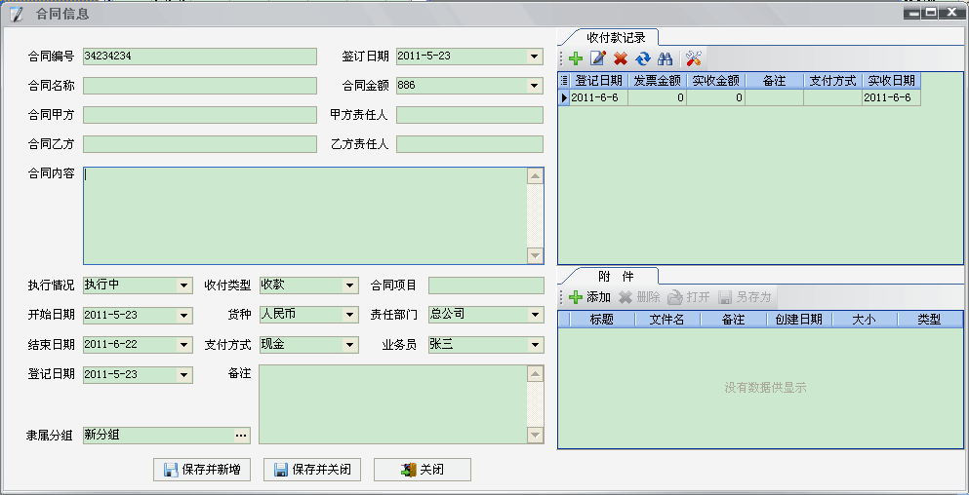Click the 删除 attachment button
Screen dimensions: 969x495
(x=639, y=297)
